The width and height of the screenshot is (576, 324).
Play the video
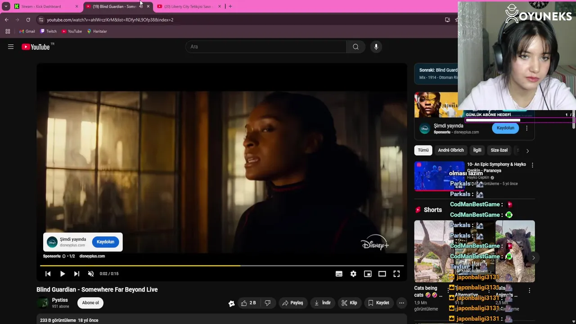pyautogui.click(x=63, y=274)
